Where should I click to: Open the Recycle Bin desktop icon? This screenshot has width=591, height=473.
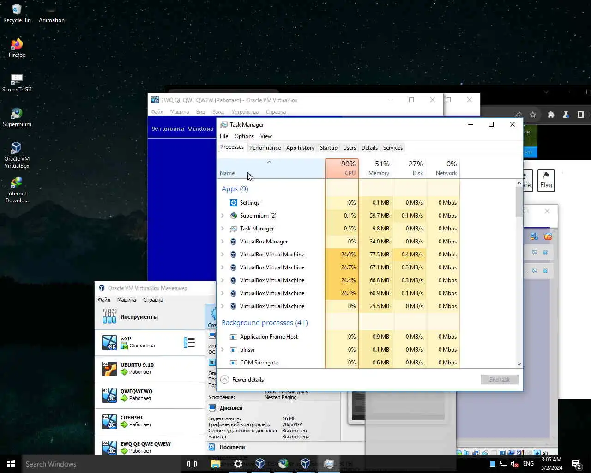(x=17, y=13)
